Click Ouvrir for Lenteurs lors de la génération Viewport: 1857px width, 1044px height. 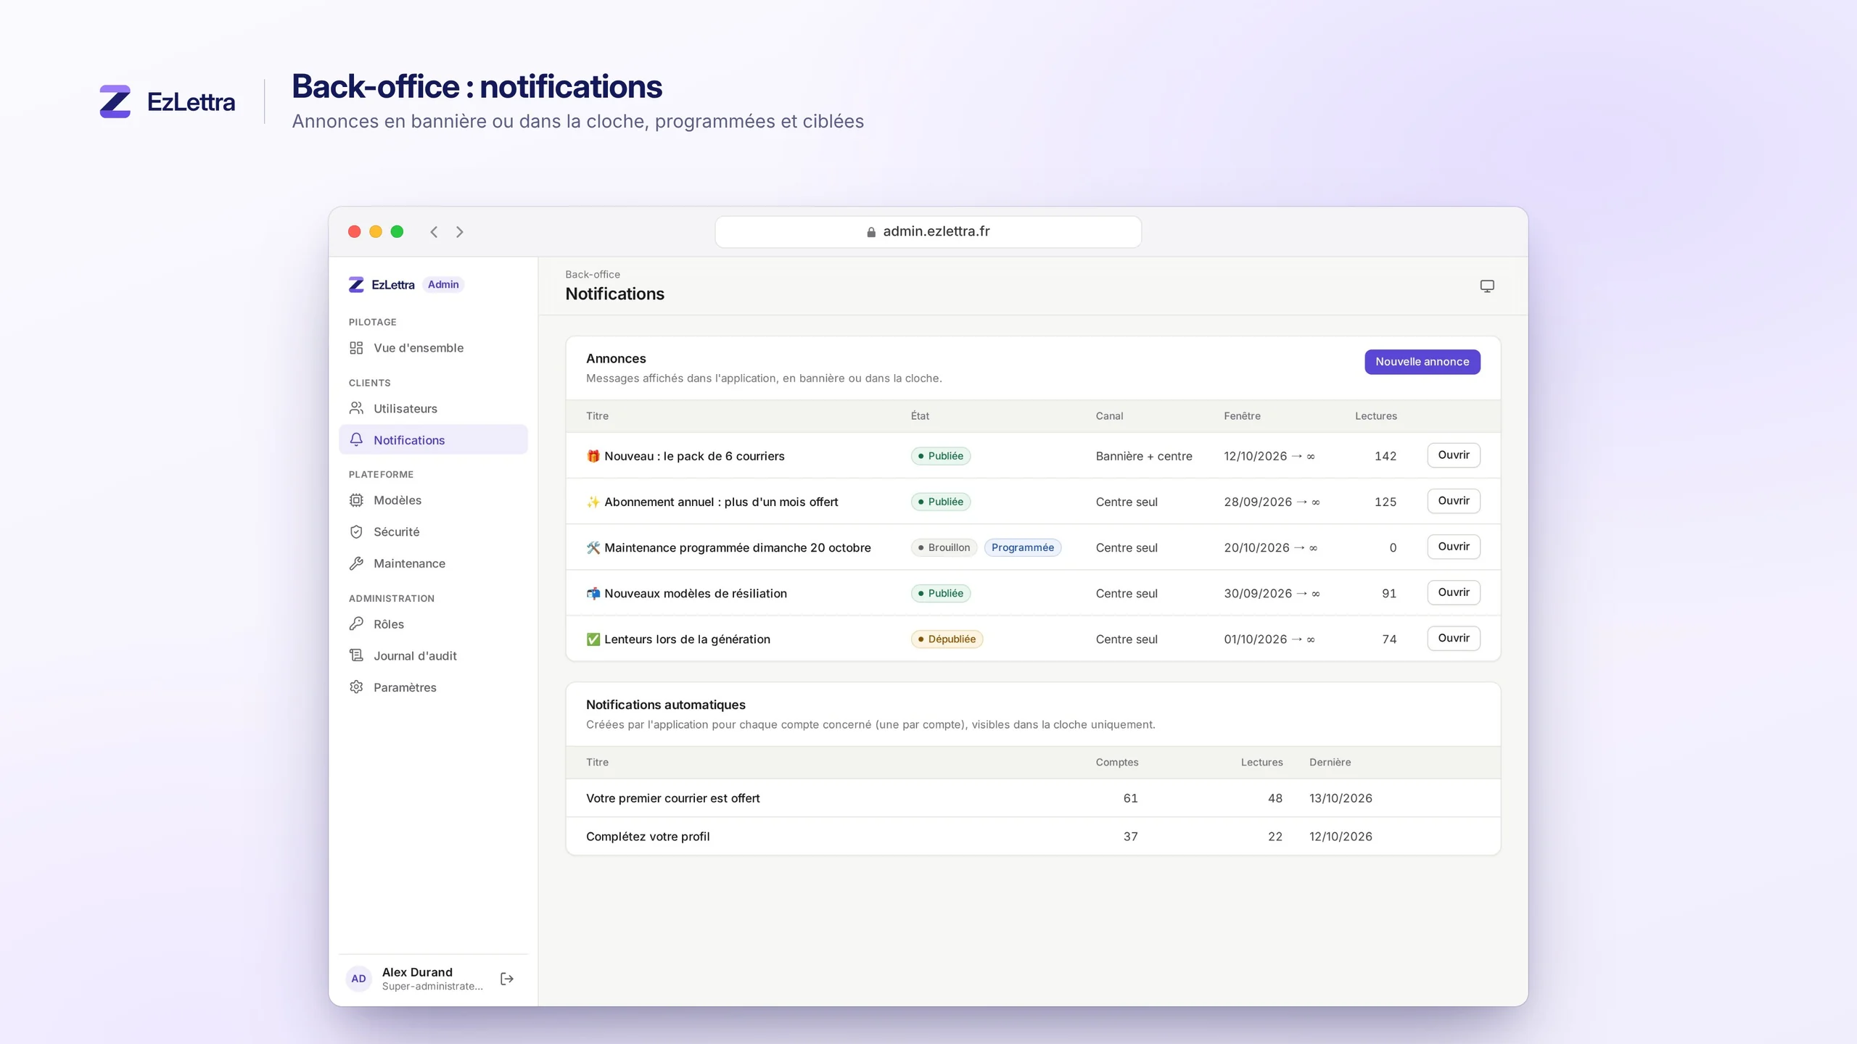pyautogui.click(x=1454, y=638)
